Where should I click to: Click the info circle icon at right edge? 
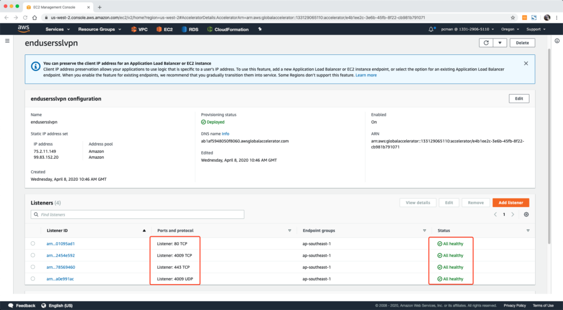[557, 41]
